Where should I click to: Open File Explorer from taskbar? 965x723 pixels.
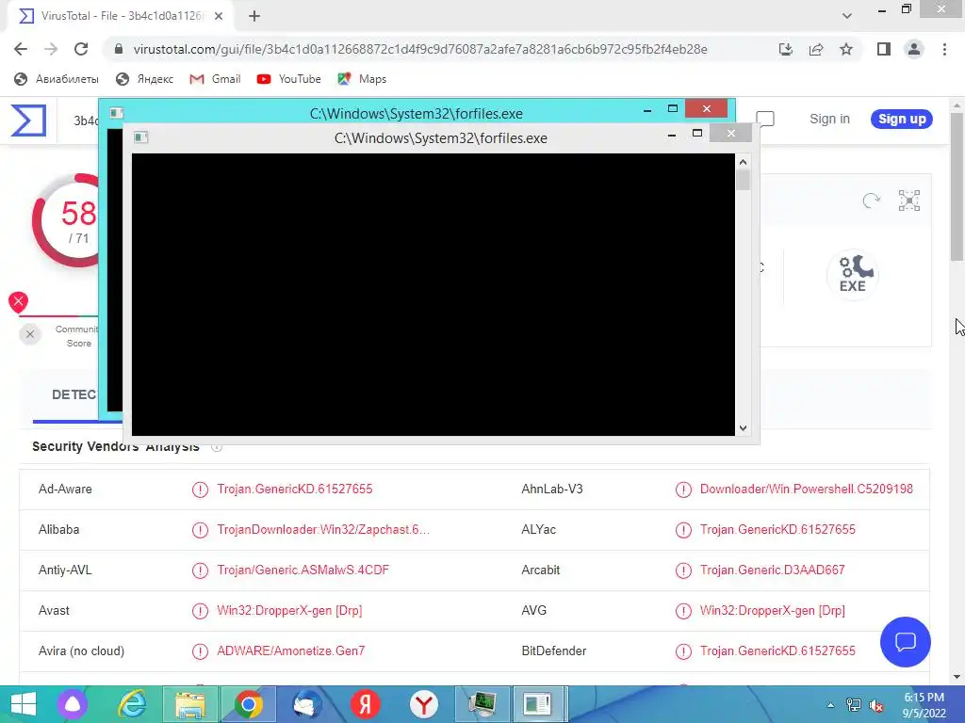[190, 704]
